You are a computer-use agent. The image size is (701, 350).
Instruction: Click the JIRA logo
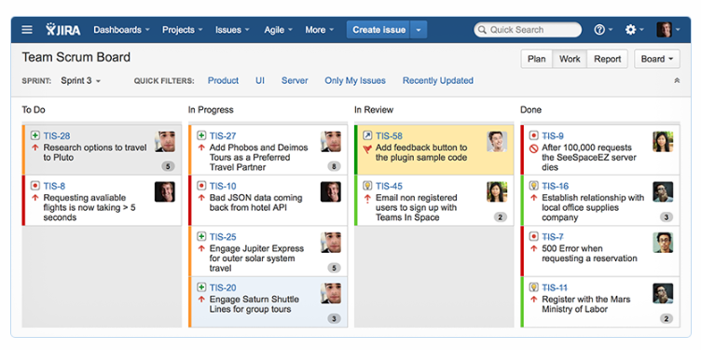[x=63, y=30]
